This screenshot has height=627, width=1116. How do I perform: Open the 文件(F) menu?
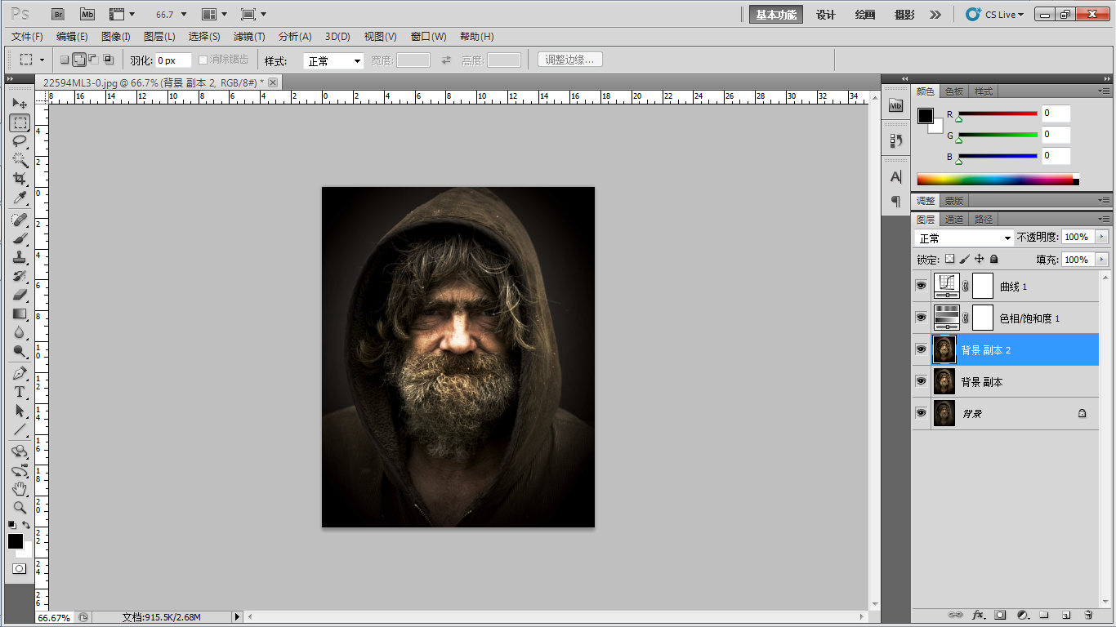tap(27, 37)
